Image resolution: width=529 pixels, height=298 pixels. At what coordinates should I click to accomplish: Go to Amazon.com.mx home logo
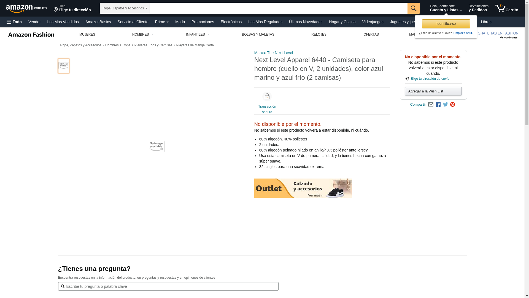[x=26, y=8]
